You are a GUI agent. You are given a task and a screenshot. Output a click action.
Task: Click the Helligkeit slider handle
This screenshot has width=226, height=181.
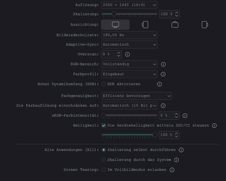(155, 135)
